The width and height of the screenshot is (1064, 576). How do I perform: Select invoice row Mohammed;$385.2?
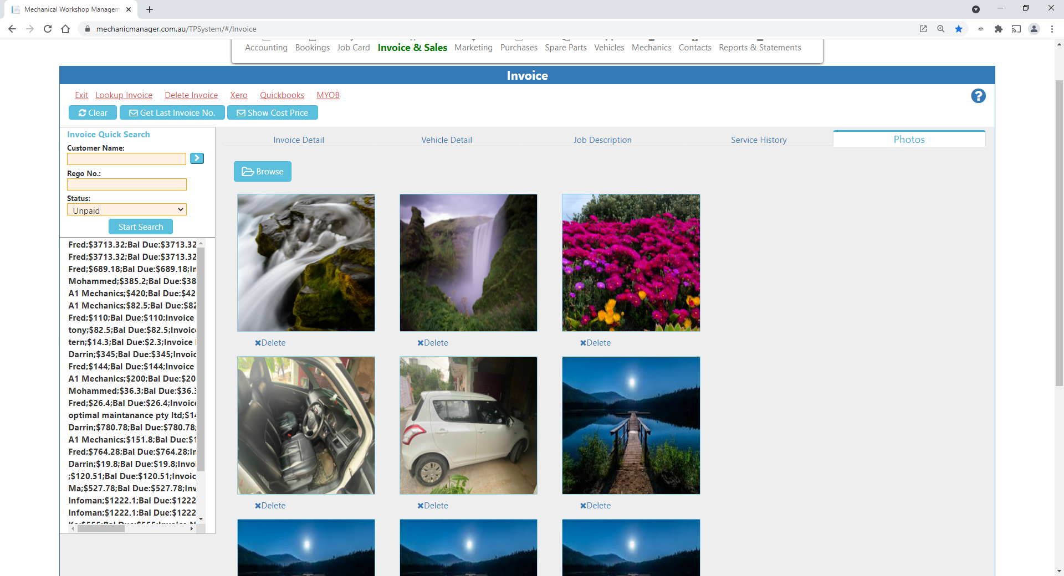tap(132, 281)
